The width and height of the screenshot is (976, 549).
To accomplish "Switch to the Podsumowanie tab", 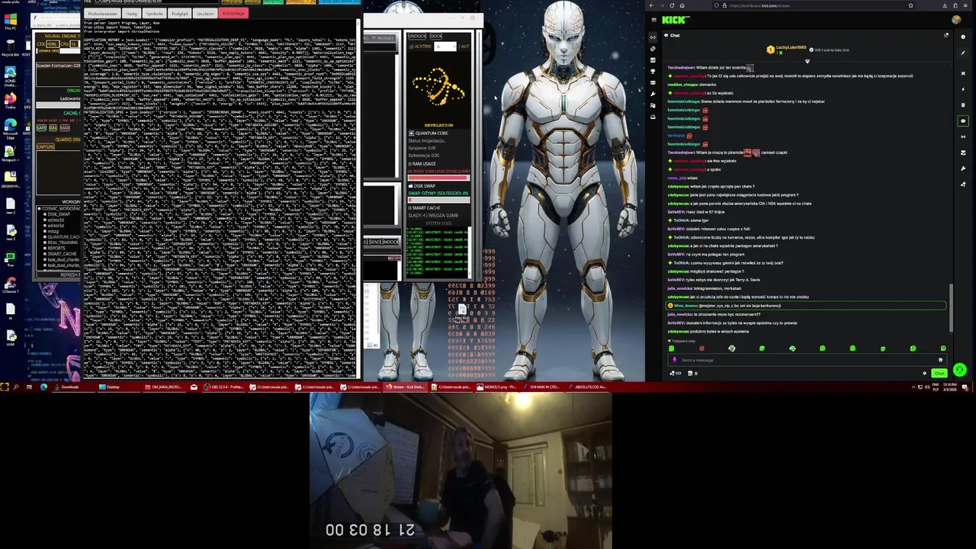I will 102,14.
